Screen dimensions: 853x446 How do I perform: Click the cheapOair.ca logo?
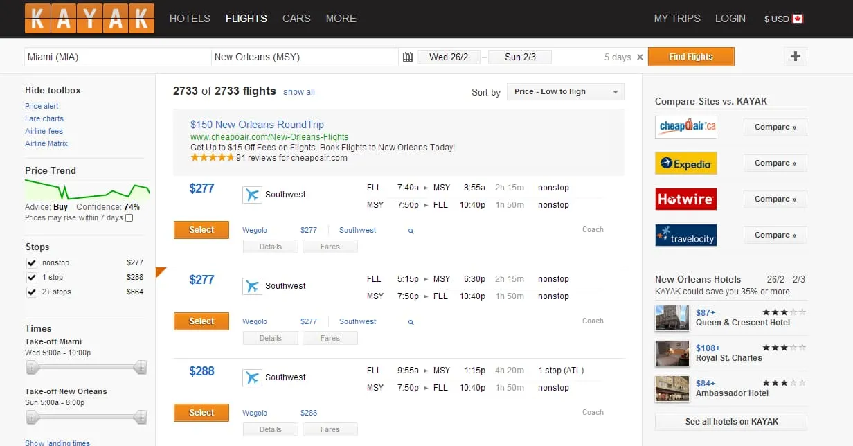click(685, 127)
